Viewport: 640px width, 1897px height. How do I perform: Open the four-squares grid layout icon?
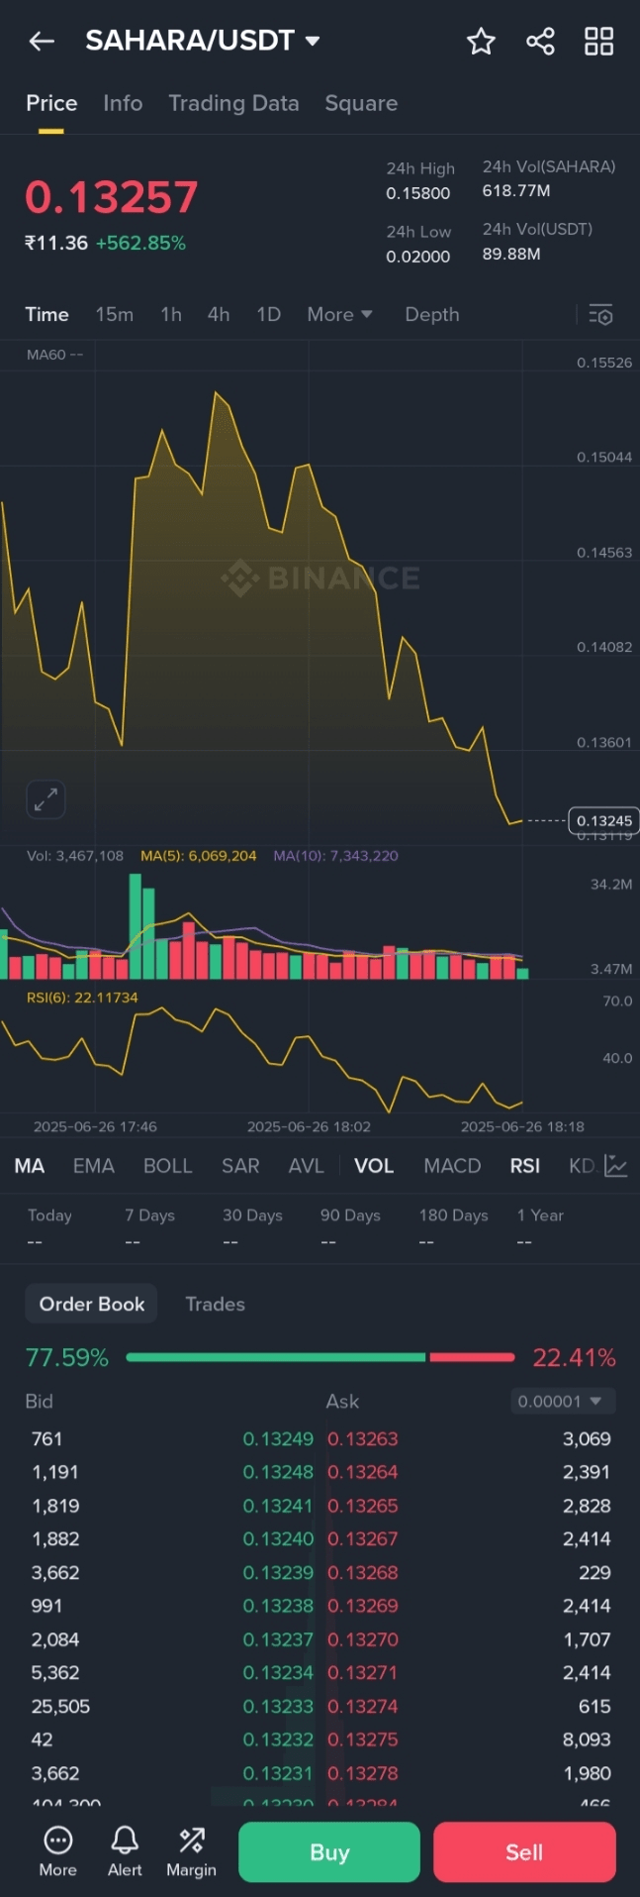coord(598,41)
